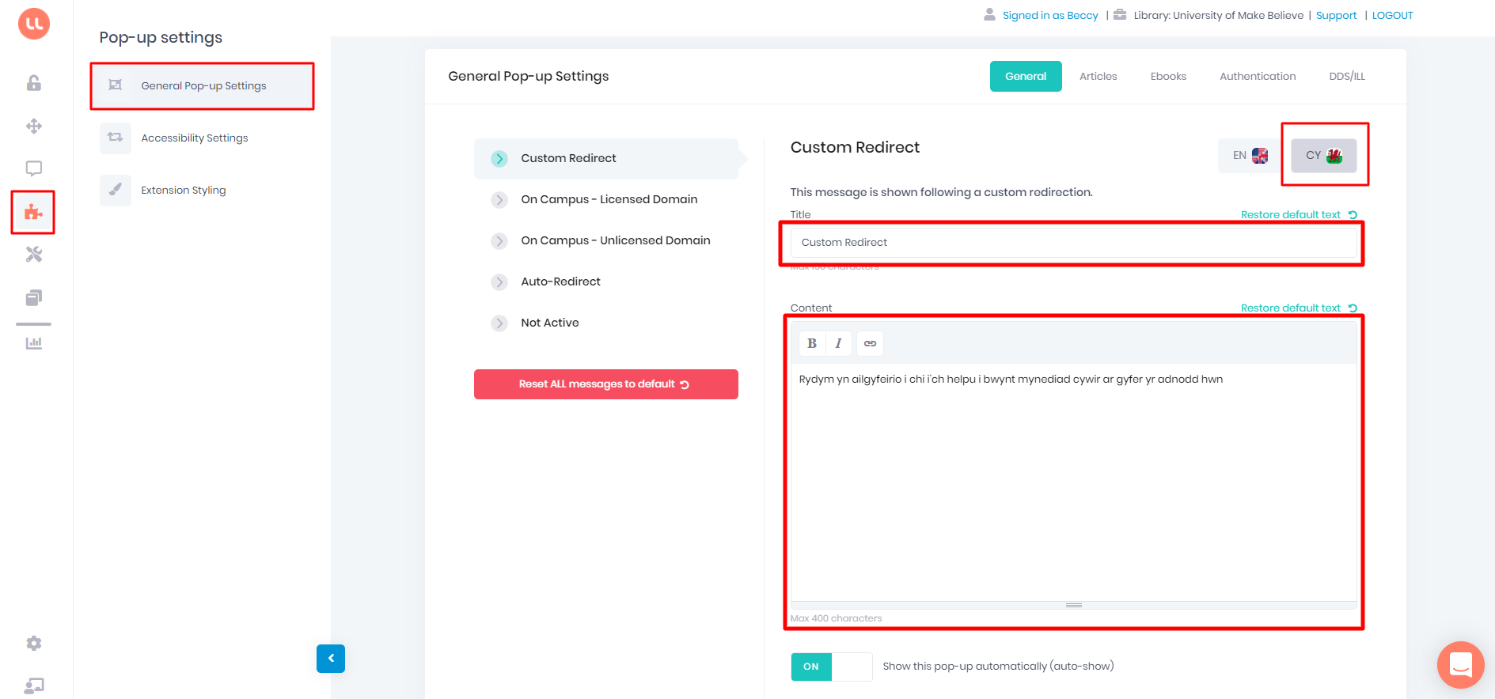The width and height of the screenshot is (1495, 699).
Task: Click the Extension Styling brush icon
Action: click(116, 190)
